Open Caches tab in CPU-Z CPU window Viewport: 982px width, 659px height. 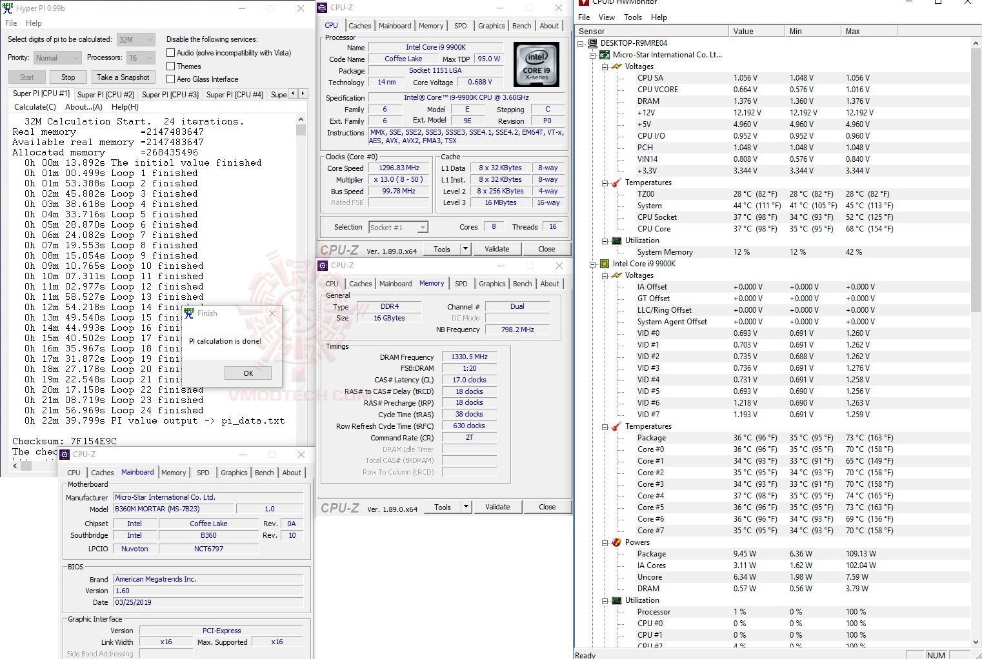359,26
